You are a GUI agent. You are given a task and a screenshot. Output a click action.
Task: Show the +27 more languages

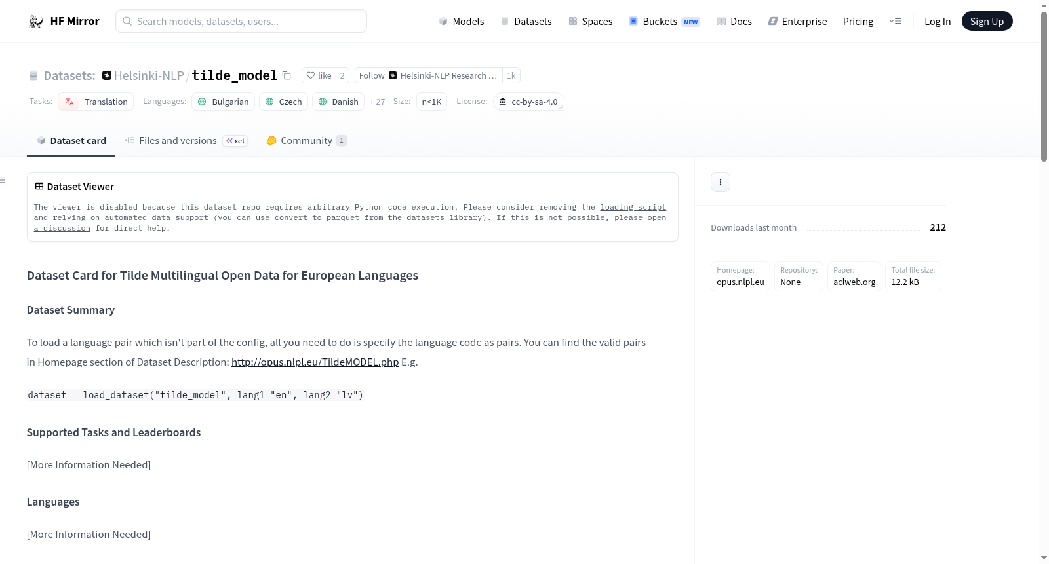tap(377, 102)
